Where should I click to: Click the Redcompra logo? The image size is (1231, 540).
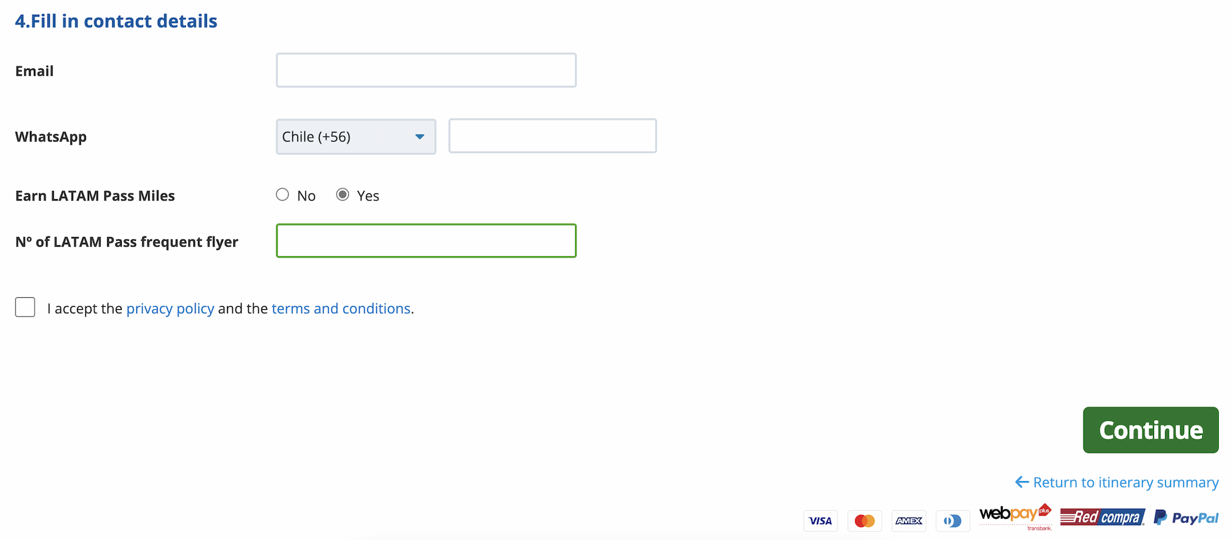1102,517
